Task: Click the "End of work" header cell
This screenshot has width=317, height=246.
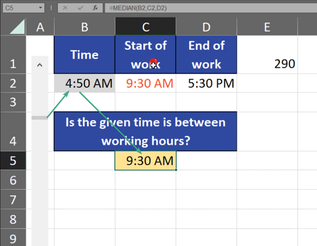Action: (x=206, y=55)
